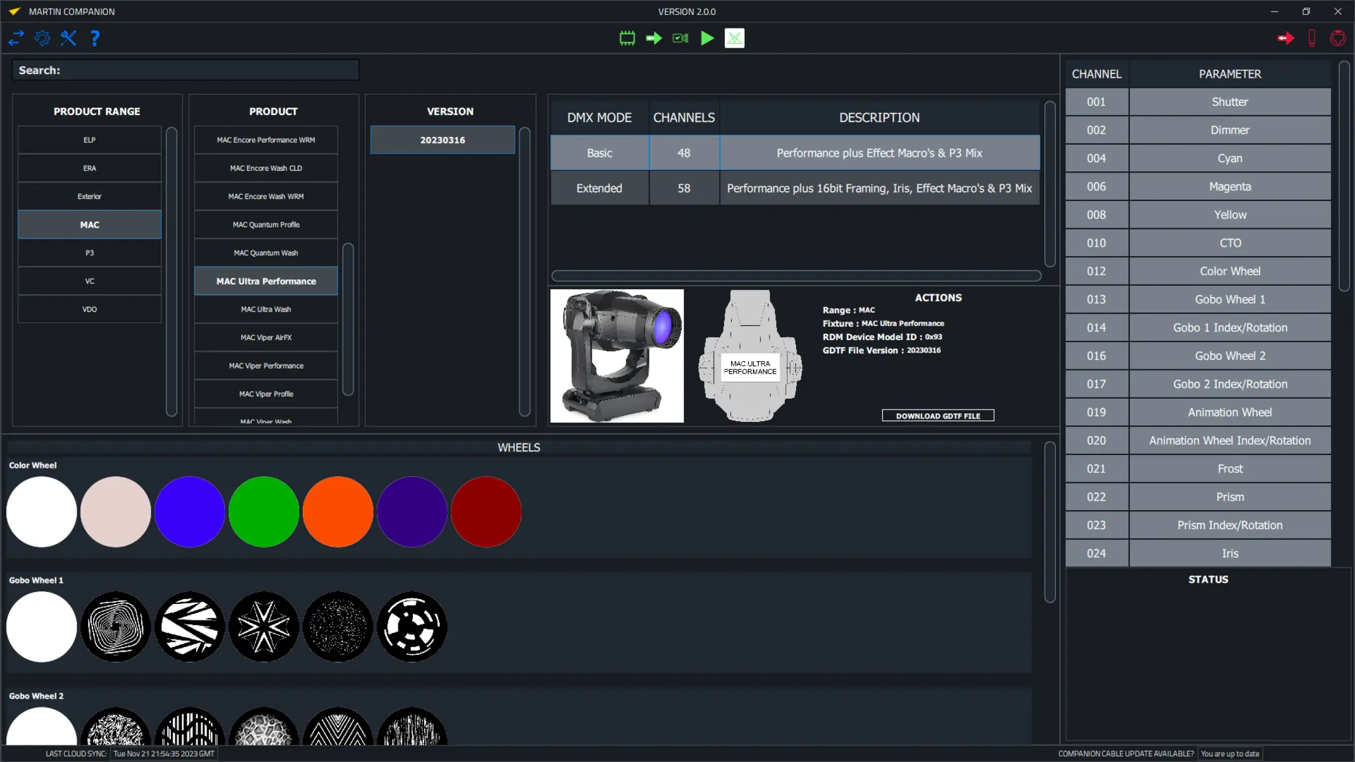Click the 'You are up to date' status
Screen dimensions: 1355x762
pos(1230,754)
